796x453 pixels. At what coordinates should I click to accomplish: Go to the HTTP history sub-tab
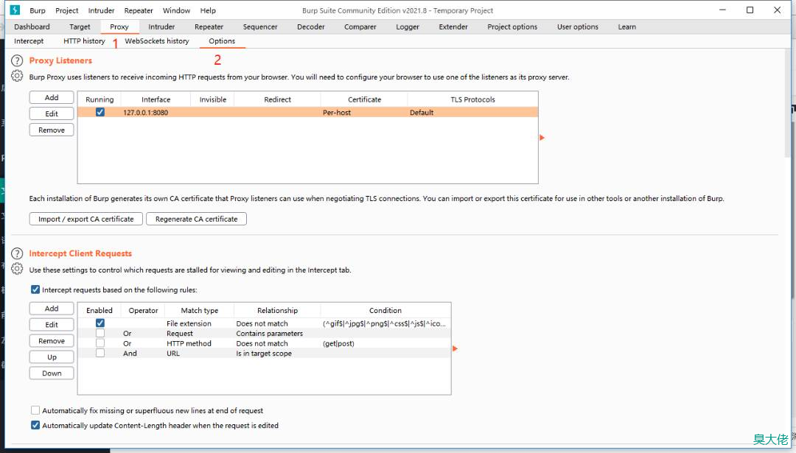[84, 41]
